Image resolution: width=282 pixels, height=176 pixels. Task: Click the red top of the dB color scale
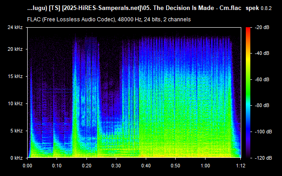pos(248,29)
